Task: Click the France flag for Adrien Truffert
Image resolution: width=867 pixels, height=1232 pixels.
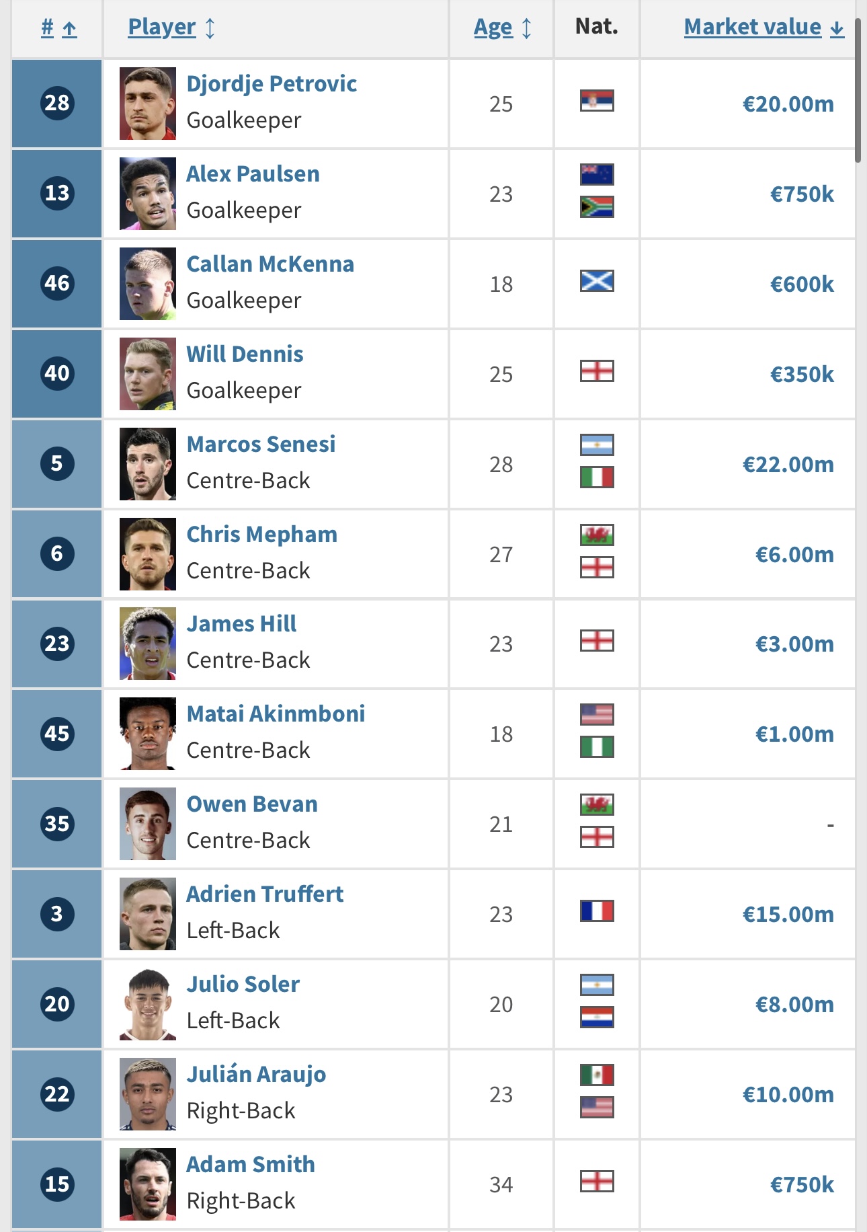Action: click(597, 911)
